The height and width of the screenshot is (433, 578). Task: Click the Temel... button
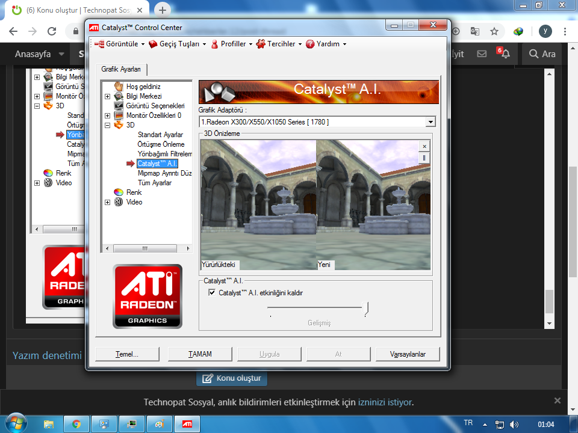[127, 354]
